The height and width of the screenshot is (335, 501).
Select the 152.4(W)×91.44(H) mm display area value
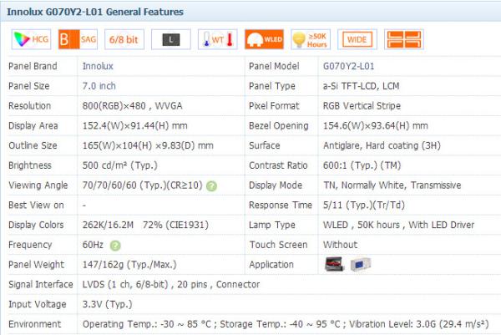(x=134, y=125)
